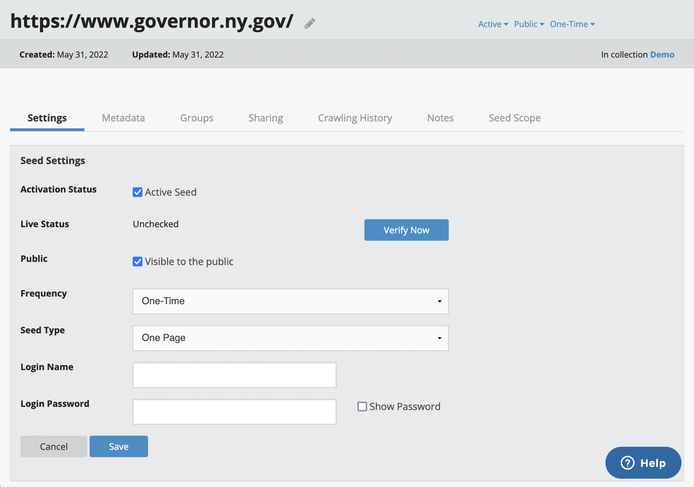The height and width of the screenshot is (487, 694).
Task: Expand the Active status dropdown in header
Action: coord(493,24)
